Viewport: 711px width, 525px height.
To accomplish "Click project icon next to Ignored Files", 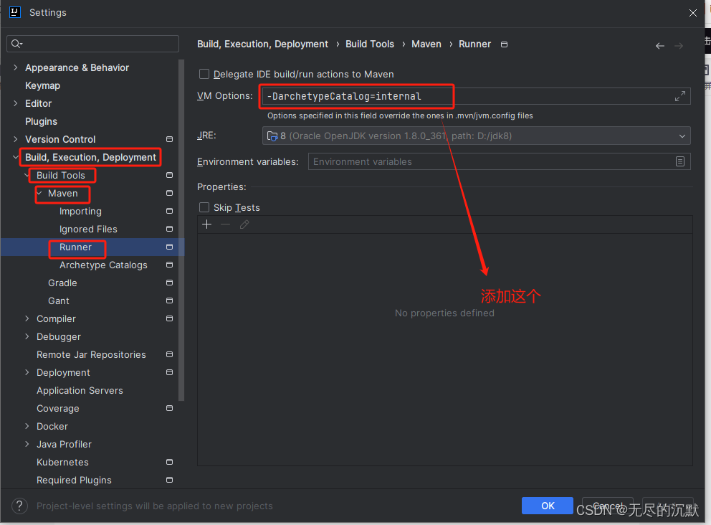I will coord(170,229).
